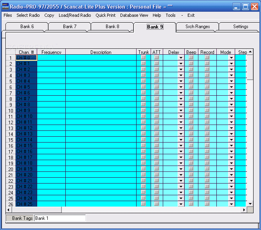
Task: Click the Record column header
Action: point(207,52)
